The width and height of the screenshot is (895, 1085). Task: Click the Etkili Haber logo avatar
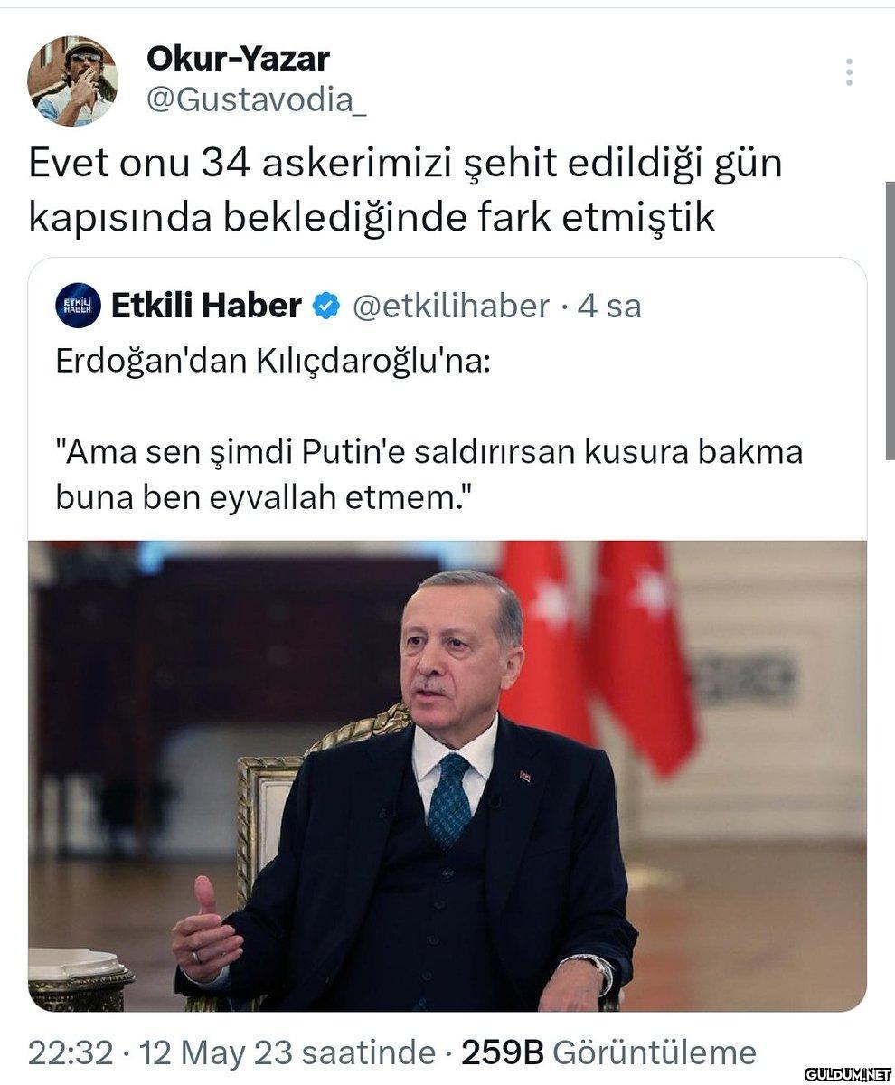(x=79, y=306)
